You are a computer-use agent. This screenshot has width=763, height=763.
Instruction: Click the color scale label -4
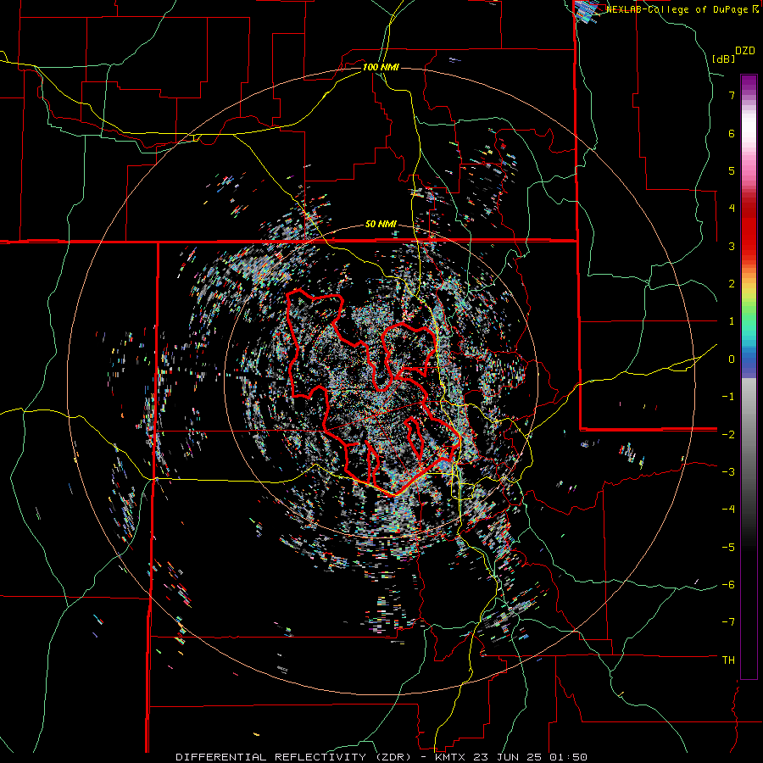[x=728, y=509]
